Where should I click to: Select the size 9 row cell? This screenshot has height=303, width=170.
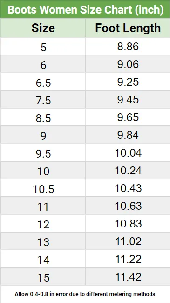(43, 135)
